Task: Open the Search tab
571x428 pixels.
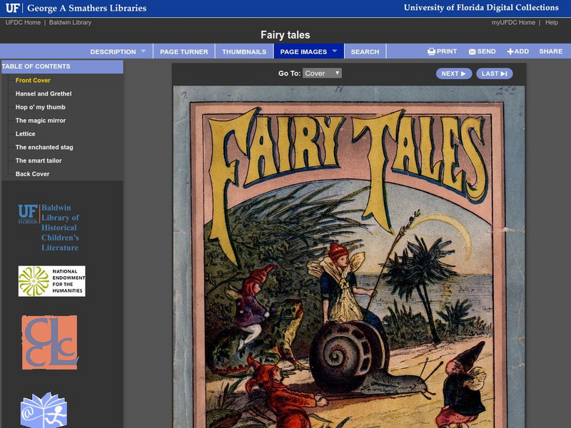Action: click(x=365, y=51)
